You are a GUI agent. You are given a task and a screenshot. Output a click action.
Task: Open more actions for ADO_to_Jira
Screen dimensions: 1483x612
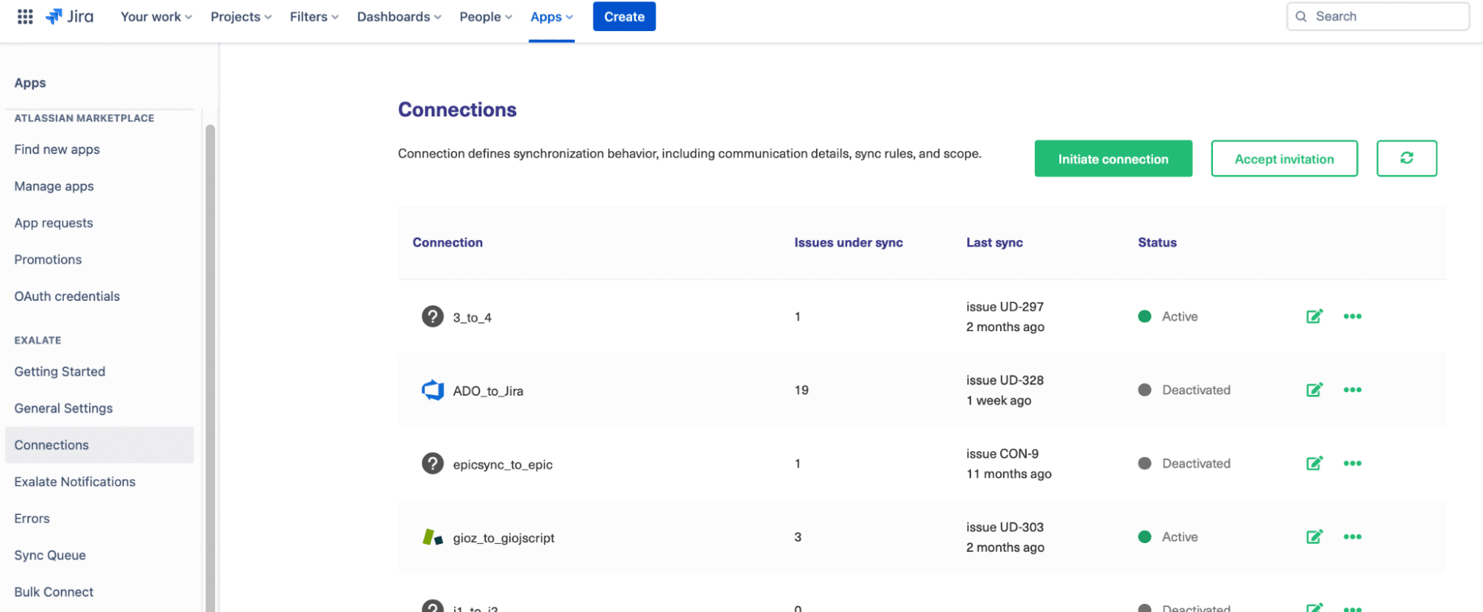[1352, 390]
